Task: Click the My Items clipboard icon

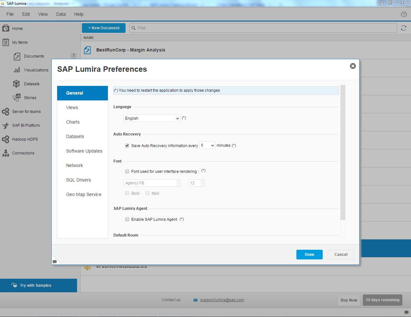Action: pos(5,42)
